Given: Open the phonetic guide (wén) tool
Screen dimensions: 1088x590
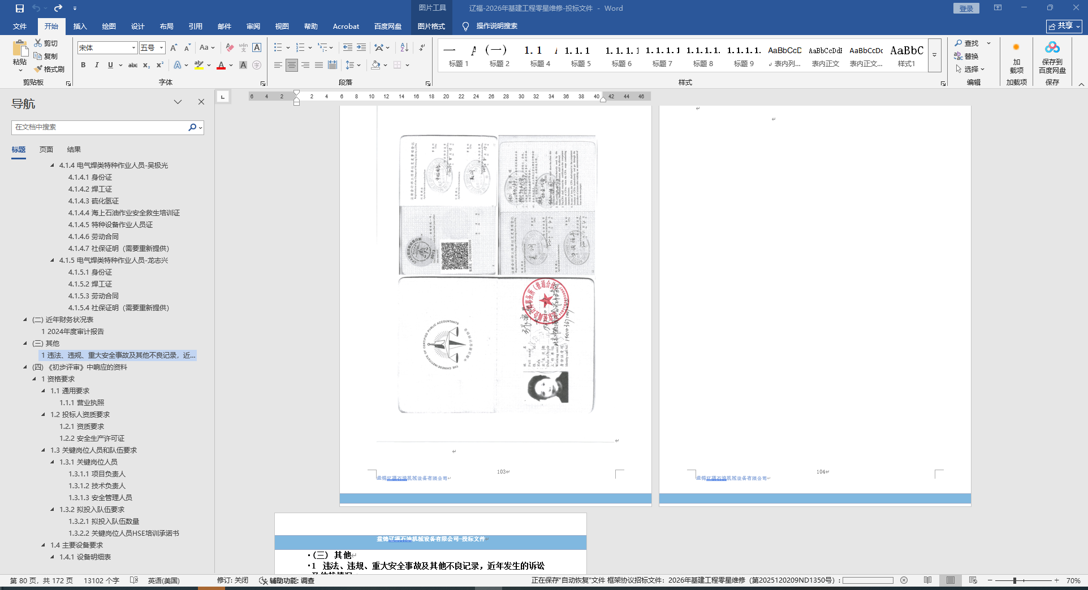Looking at the screenshot, I should coord(243,48).
